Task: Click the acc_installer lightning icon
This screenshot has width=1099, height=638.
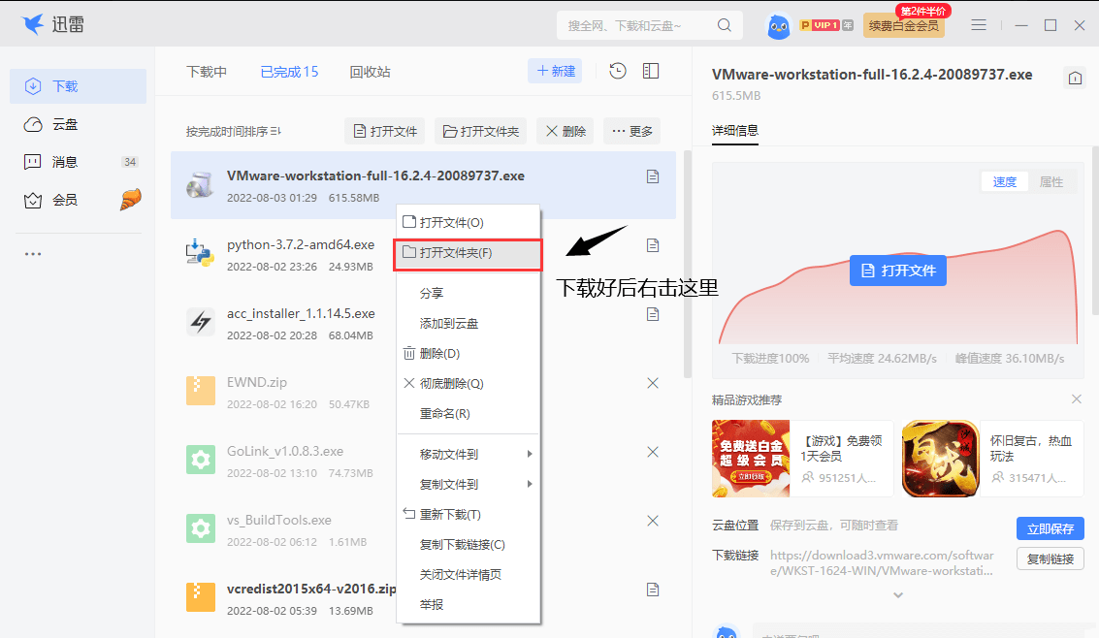Action: 200,322
